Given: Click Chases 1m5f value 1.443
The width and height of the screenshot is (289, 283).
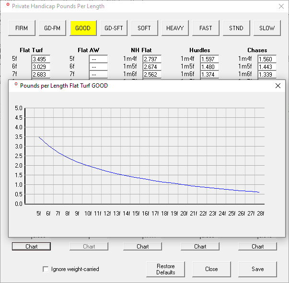Looking at the screenshot, I should click(267, 67).
